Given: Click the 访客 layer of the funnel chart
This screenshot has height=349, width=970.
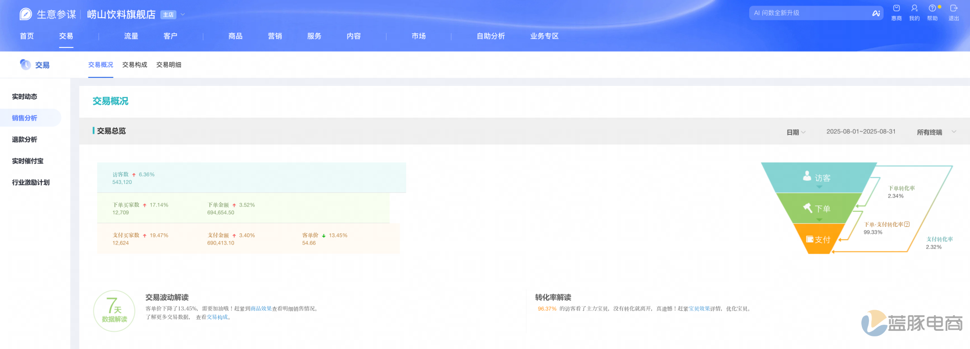Looking at the screenshot, I should tap(818, 178).
